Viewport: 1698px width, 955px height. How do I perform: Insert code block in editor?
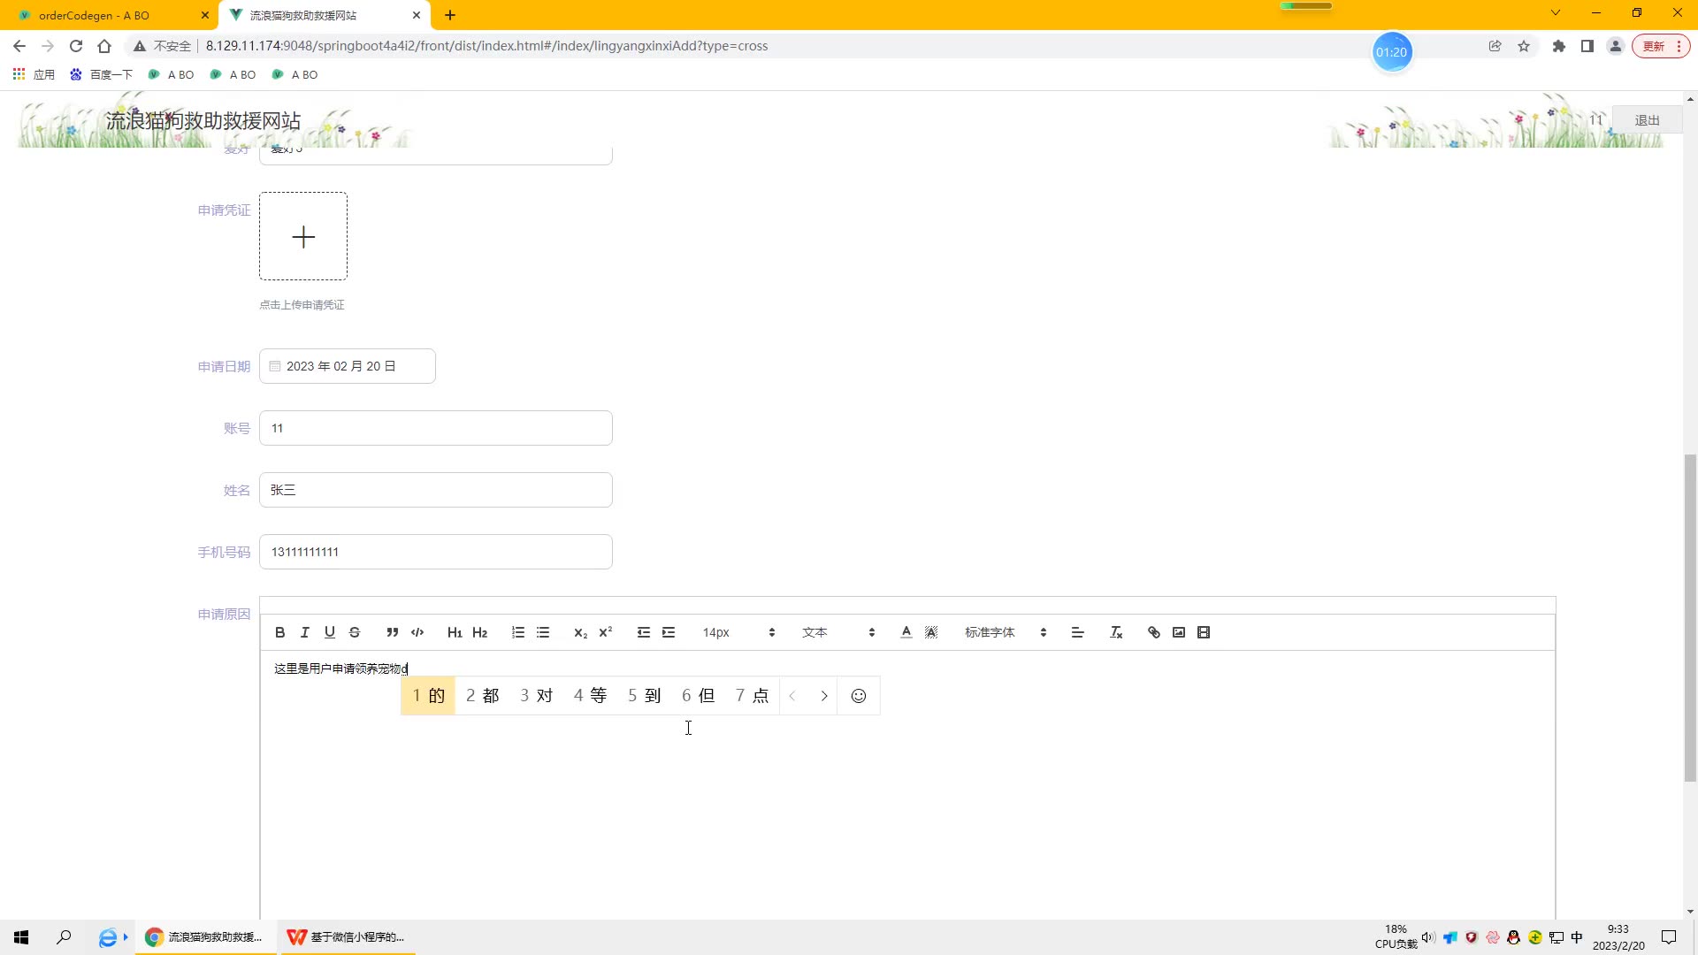tap(417, 632)
